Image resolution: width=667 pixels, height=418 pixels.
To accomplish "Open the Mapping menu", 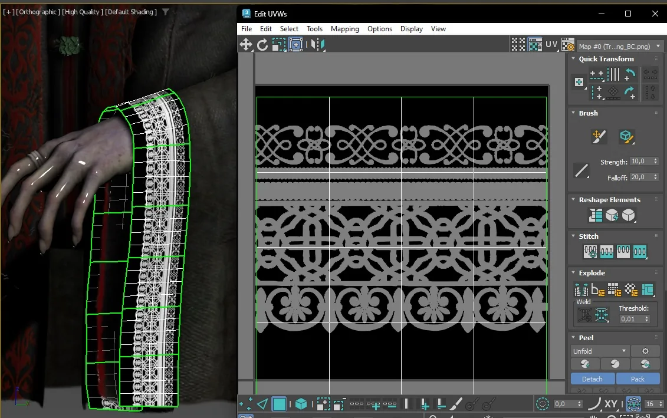I will (x=344, y=29).
